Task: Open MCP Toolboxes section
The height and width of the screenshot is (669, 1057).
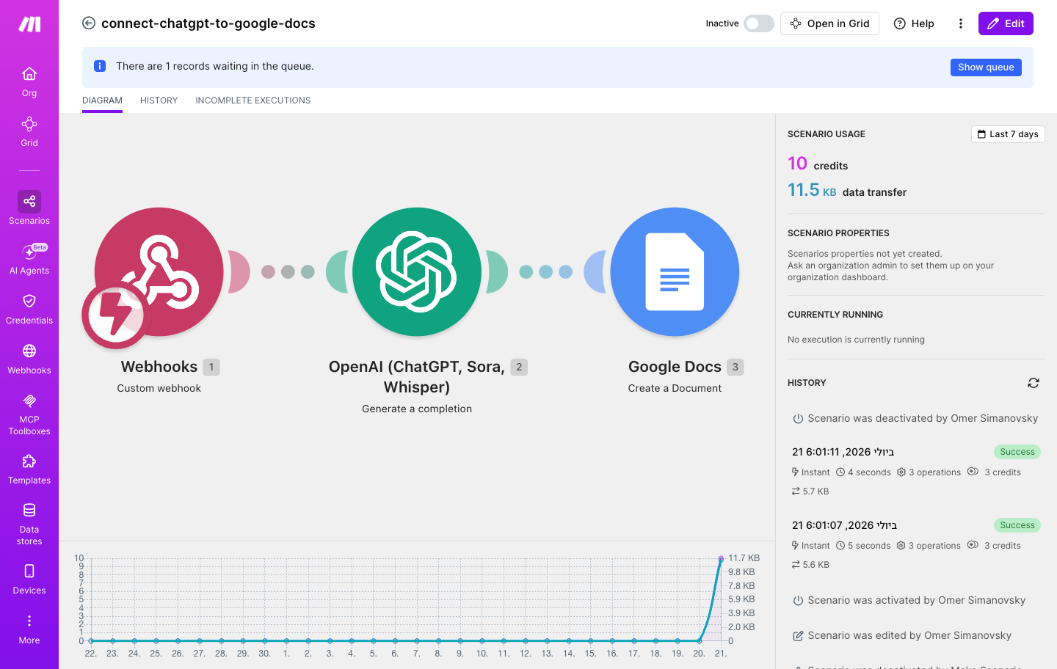Action: point(29,414)
